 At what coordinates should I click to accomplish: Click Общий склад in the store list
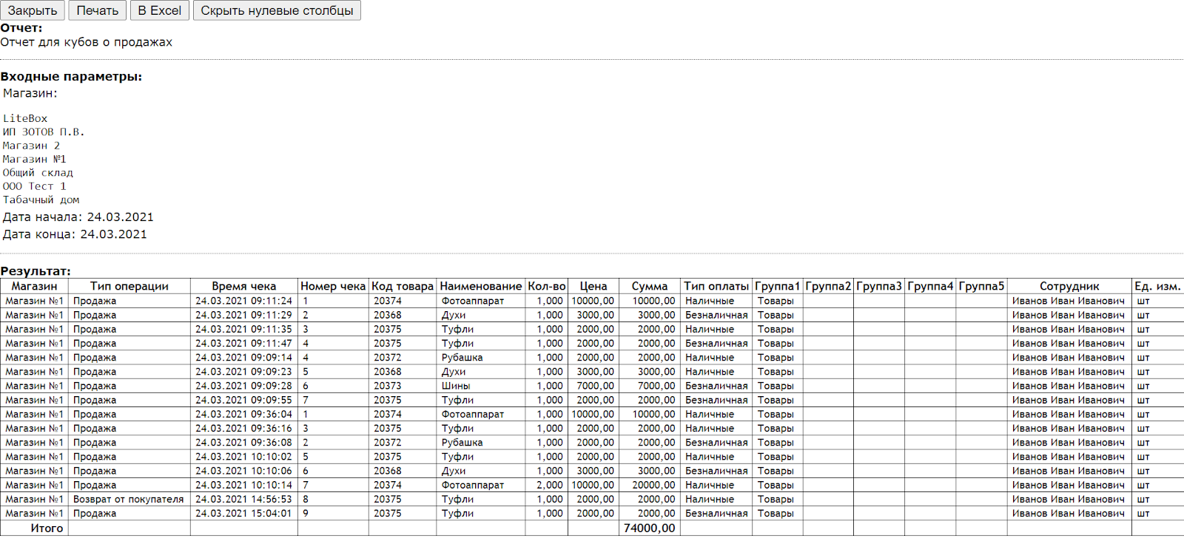38,173
